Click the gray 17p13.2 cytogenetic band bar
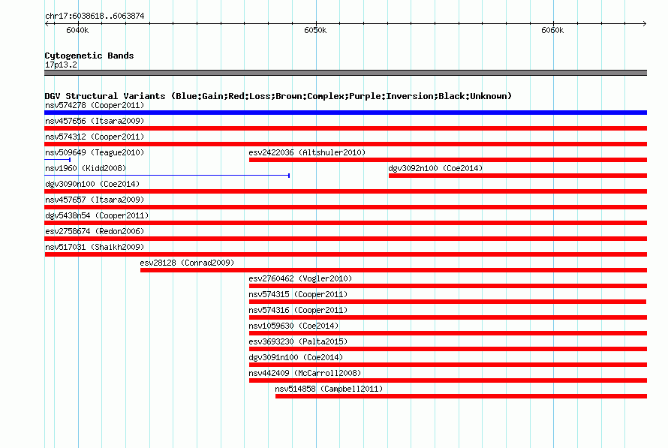 (x=345, y=73)
